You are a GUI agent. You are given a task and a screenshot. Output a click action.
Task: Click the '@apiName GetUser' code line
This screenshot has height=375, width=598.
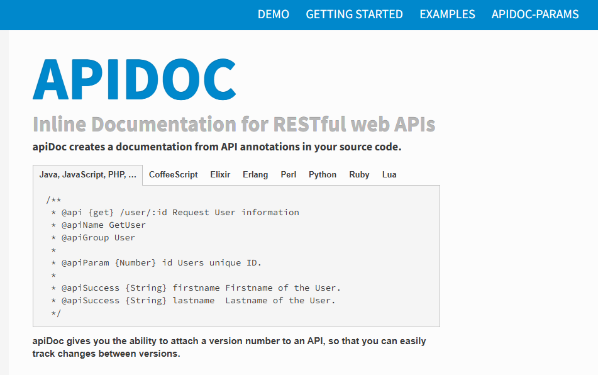(x=98, y=225)
